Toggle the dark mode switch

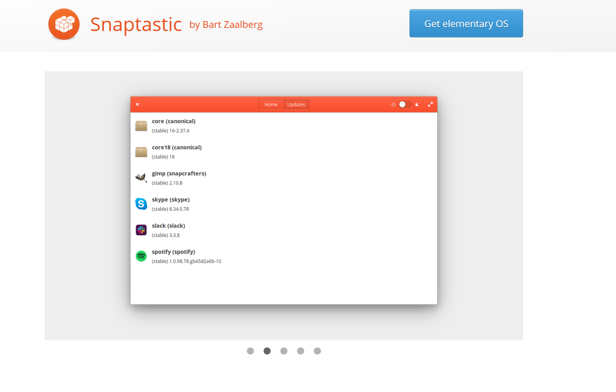point(405,104)
